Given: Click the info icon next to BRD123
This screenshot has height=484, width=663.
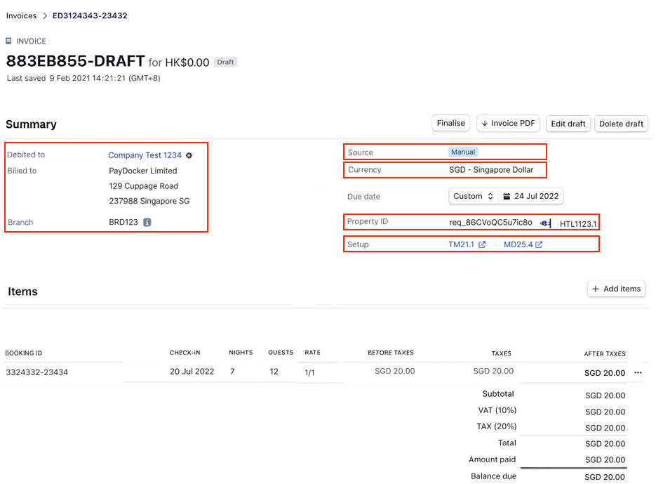Looking at the screenshot, I should 147,223.
